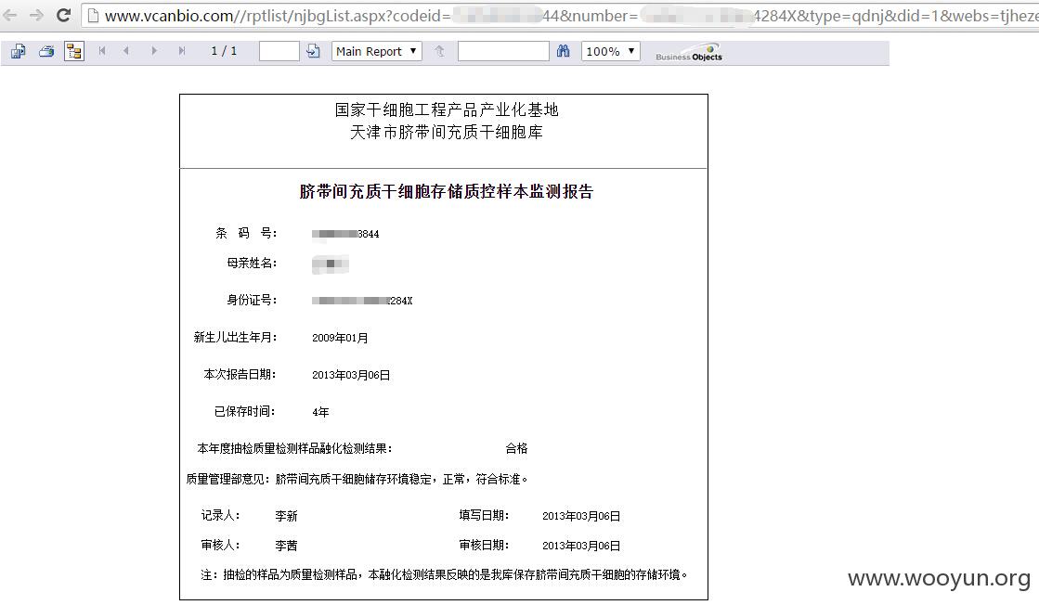Image resolution: width=1039 pixels, height=605 pixels.
Task: Click the 本年度抽检质量检测样品融化检测结果 label
Action: tap(295, 449)
